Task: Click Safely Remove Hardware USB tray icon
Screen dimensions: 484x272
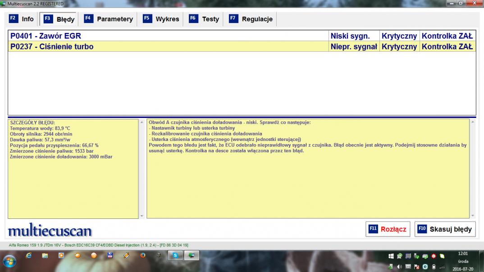Action: (x=416, y=256)
